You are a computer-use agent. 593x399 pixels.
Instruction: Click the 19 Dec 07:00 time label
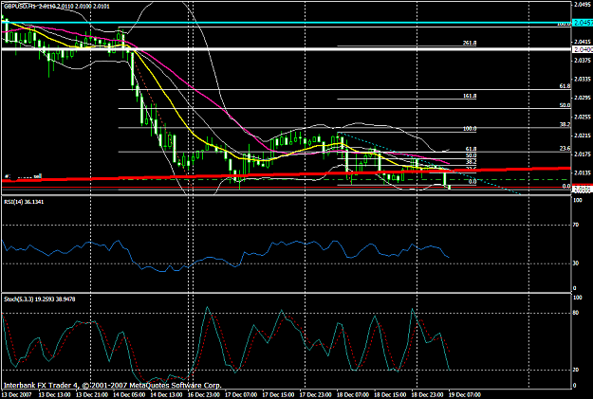(465, 395)
